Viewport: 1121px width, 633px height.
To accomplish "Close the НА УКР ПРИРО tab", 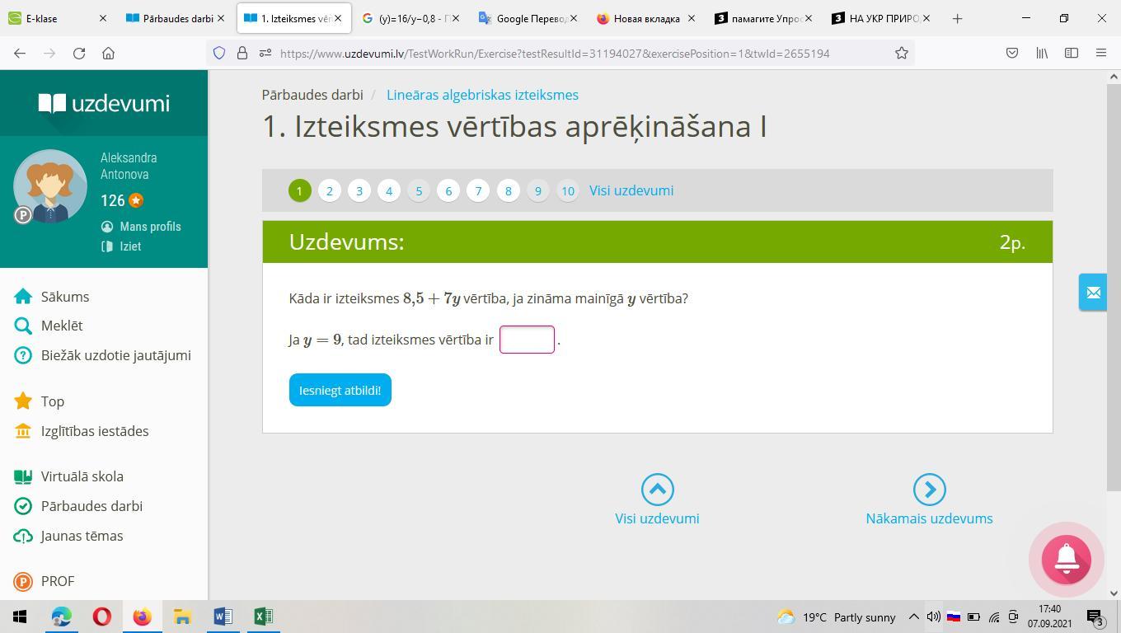I will (926, 18).
